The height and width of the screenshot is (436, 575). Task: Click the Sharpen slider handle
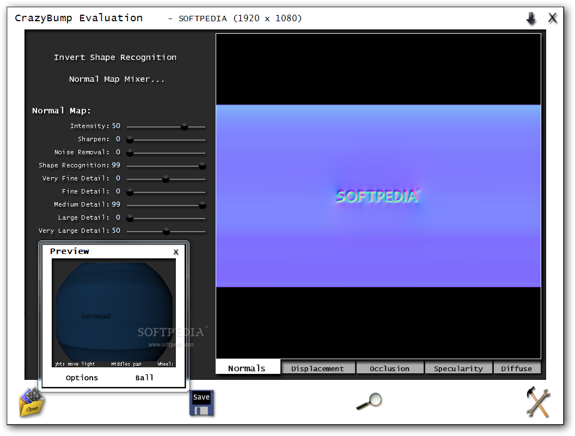pyautogui.click(x=130, y=140)
